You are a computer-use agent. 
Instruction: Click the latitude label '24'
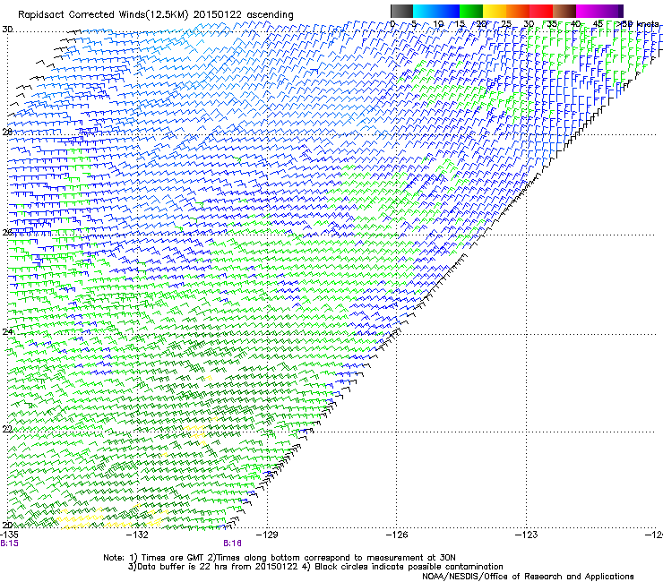coord(7,332)
